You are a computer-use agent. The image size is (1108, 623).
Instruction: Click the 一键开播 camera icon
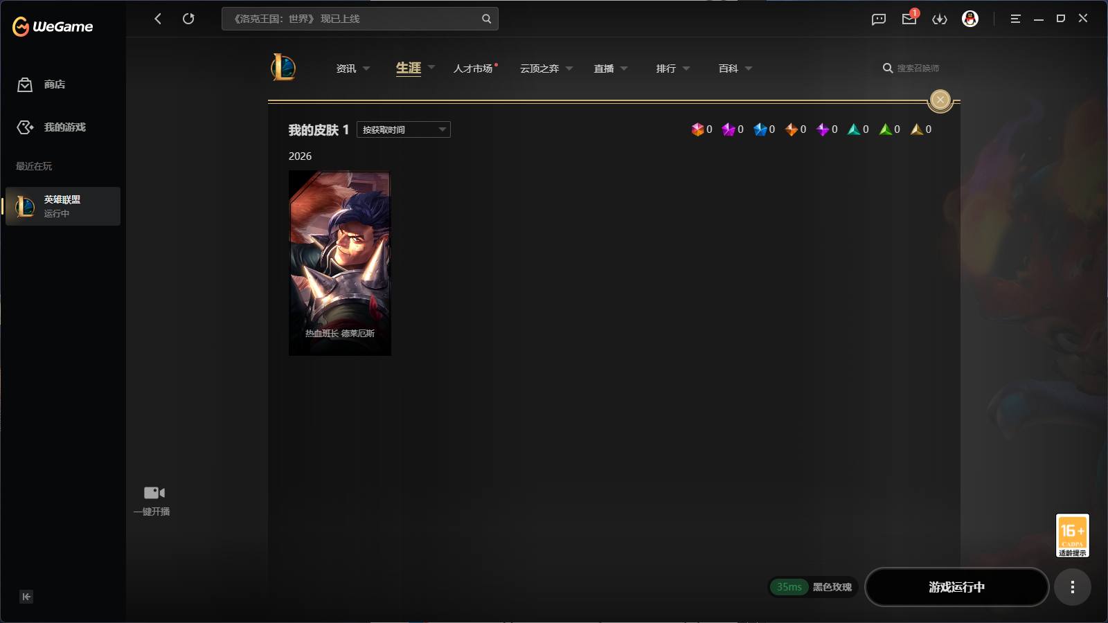coord(154,492)
